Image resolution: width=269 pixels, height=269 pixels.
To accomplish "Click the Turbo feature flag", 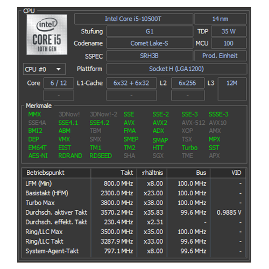I will [189, 148].
